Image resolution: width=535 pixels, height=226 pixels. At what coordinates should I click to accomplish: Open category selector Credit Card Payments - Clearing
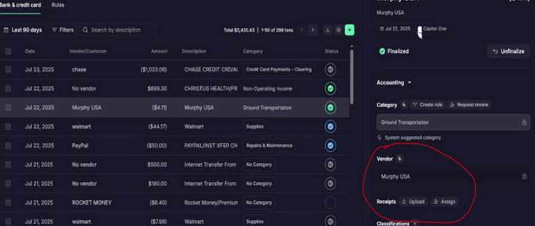278,70
